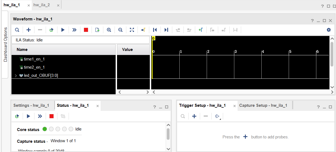This screenshot has width=336, height=152.
Task: Open trigger logic operator dropdown
Action: [218, 117]
